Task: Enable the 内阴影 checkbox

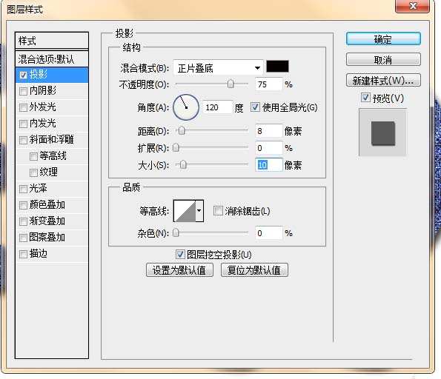Action: (23, 91)
